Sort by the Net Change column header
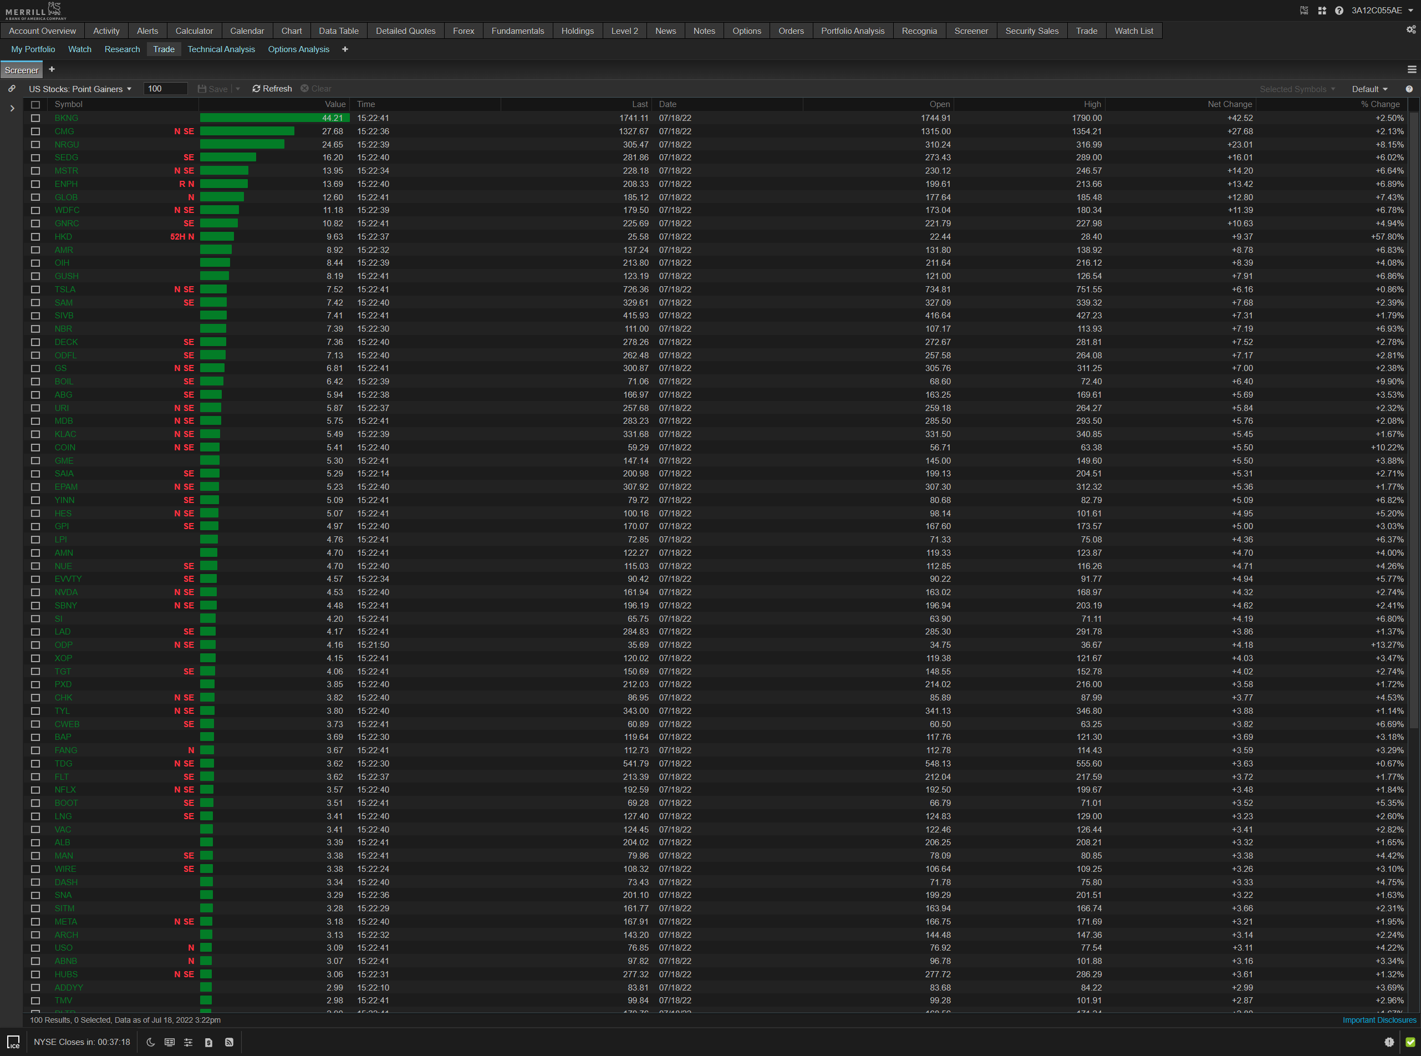 tap(1180, 104)
